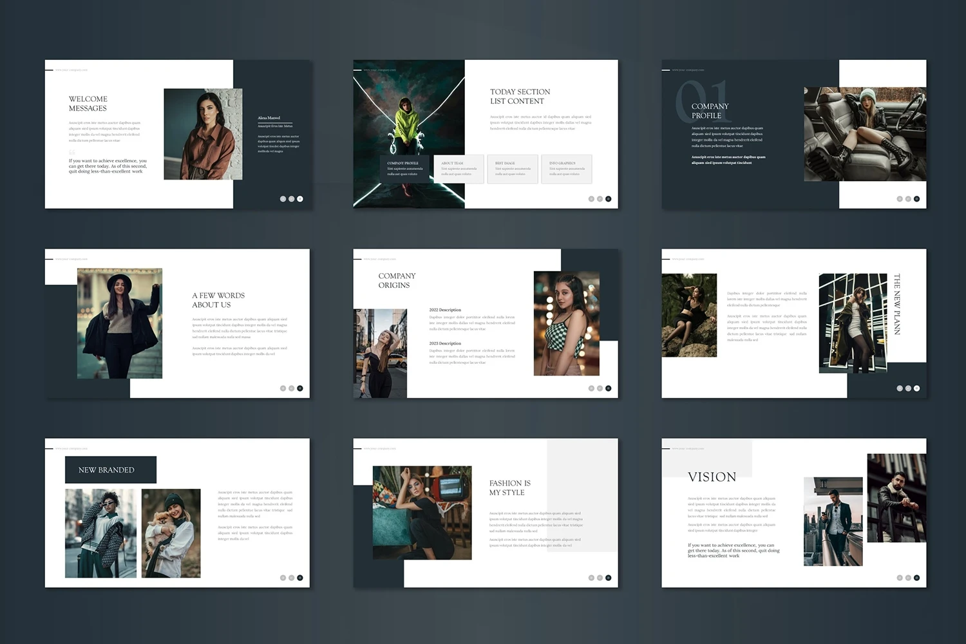Choose the Info Graphics content box

(566, 169)
